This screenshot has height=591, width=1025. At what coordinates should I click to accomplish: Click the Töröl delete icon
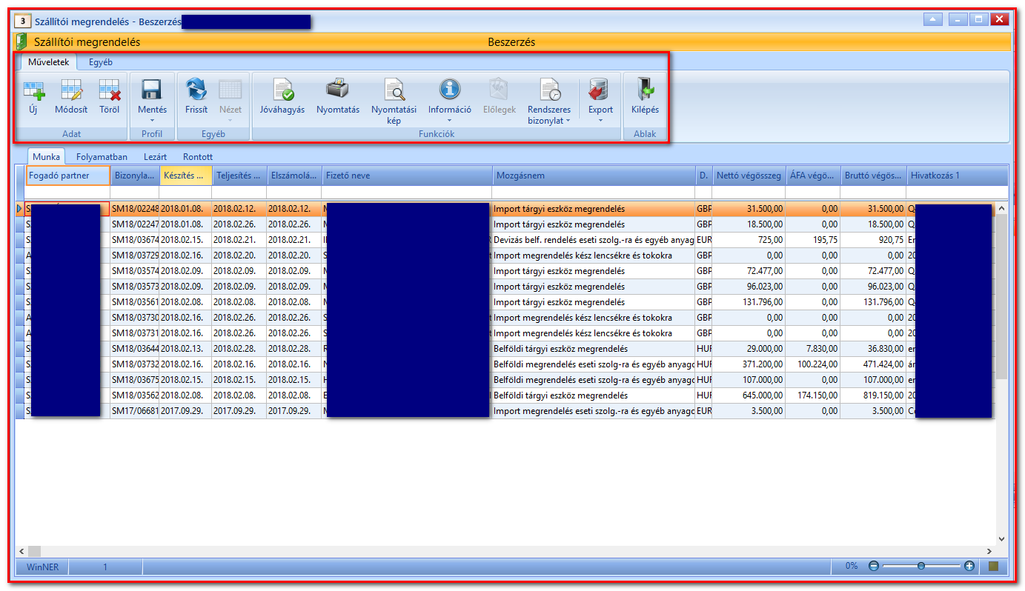[x=109, y=90]
